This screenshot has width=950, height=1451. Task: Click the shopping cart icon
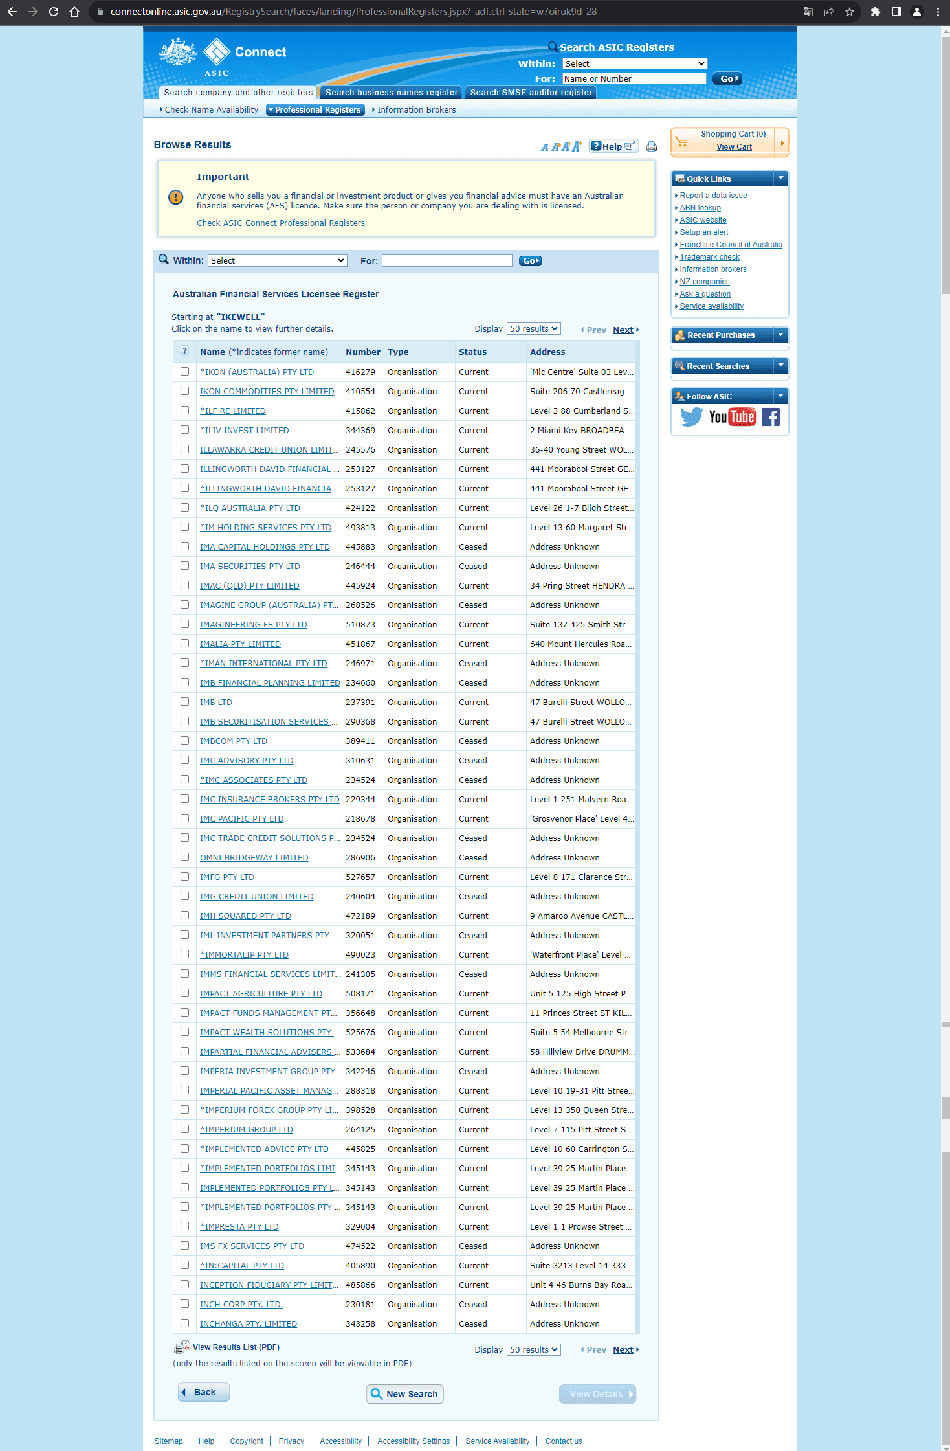[x=682, y=140]
